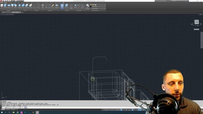Click the World UCS icon
Screen dimensions: 203x114
(x=75, y=6)
